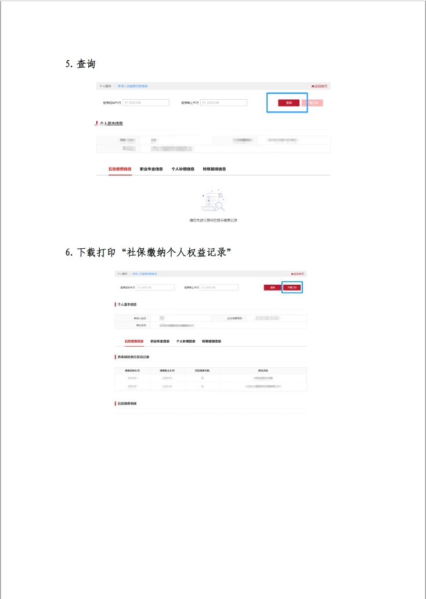Viewport: 426px width, 599px height.
Task: Open 转移接续信息 tab in lower screenshot
Action: click(x=211, y=342)
